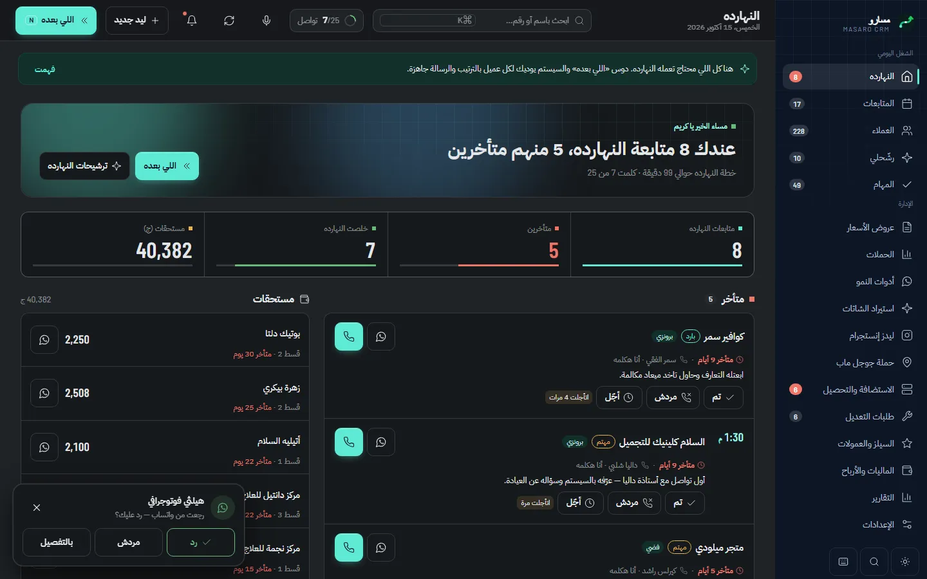Click the مستحقات stat card showing 40,382
This screenshot has height=579, width=927.
pyautogui.click(x=113, y=244)
